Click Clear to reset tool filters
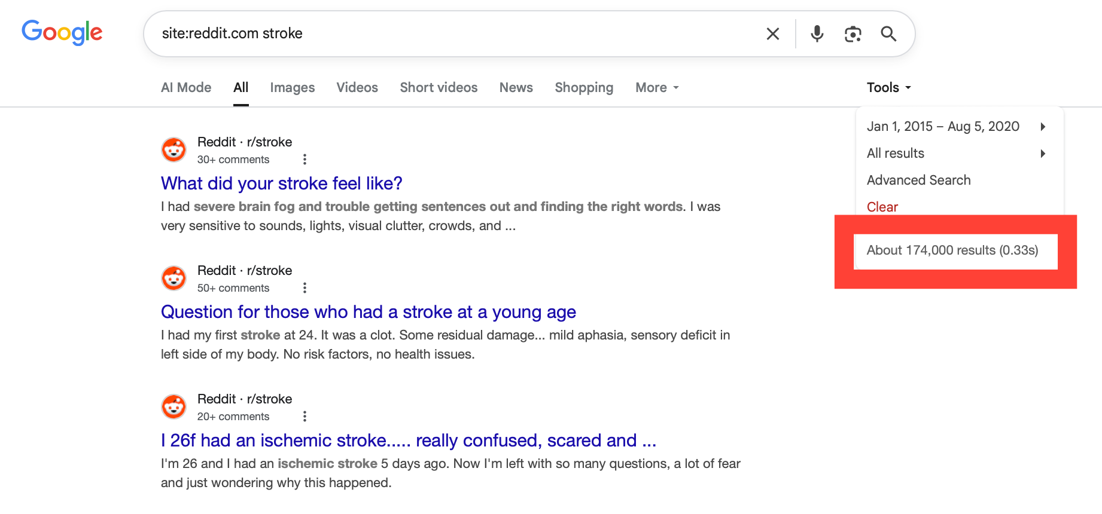Viewport: 1102px width, 514px height. [882, 207]
